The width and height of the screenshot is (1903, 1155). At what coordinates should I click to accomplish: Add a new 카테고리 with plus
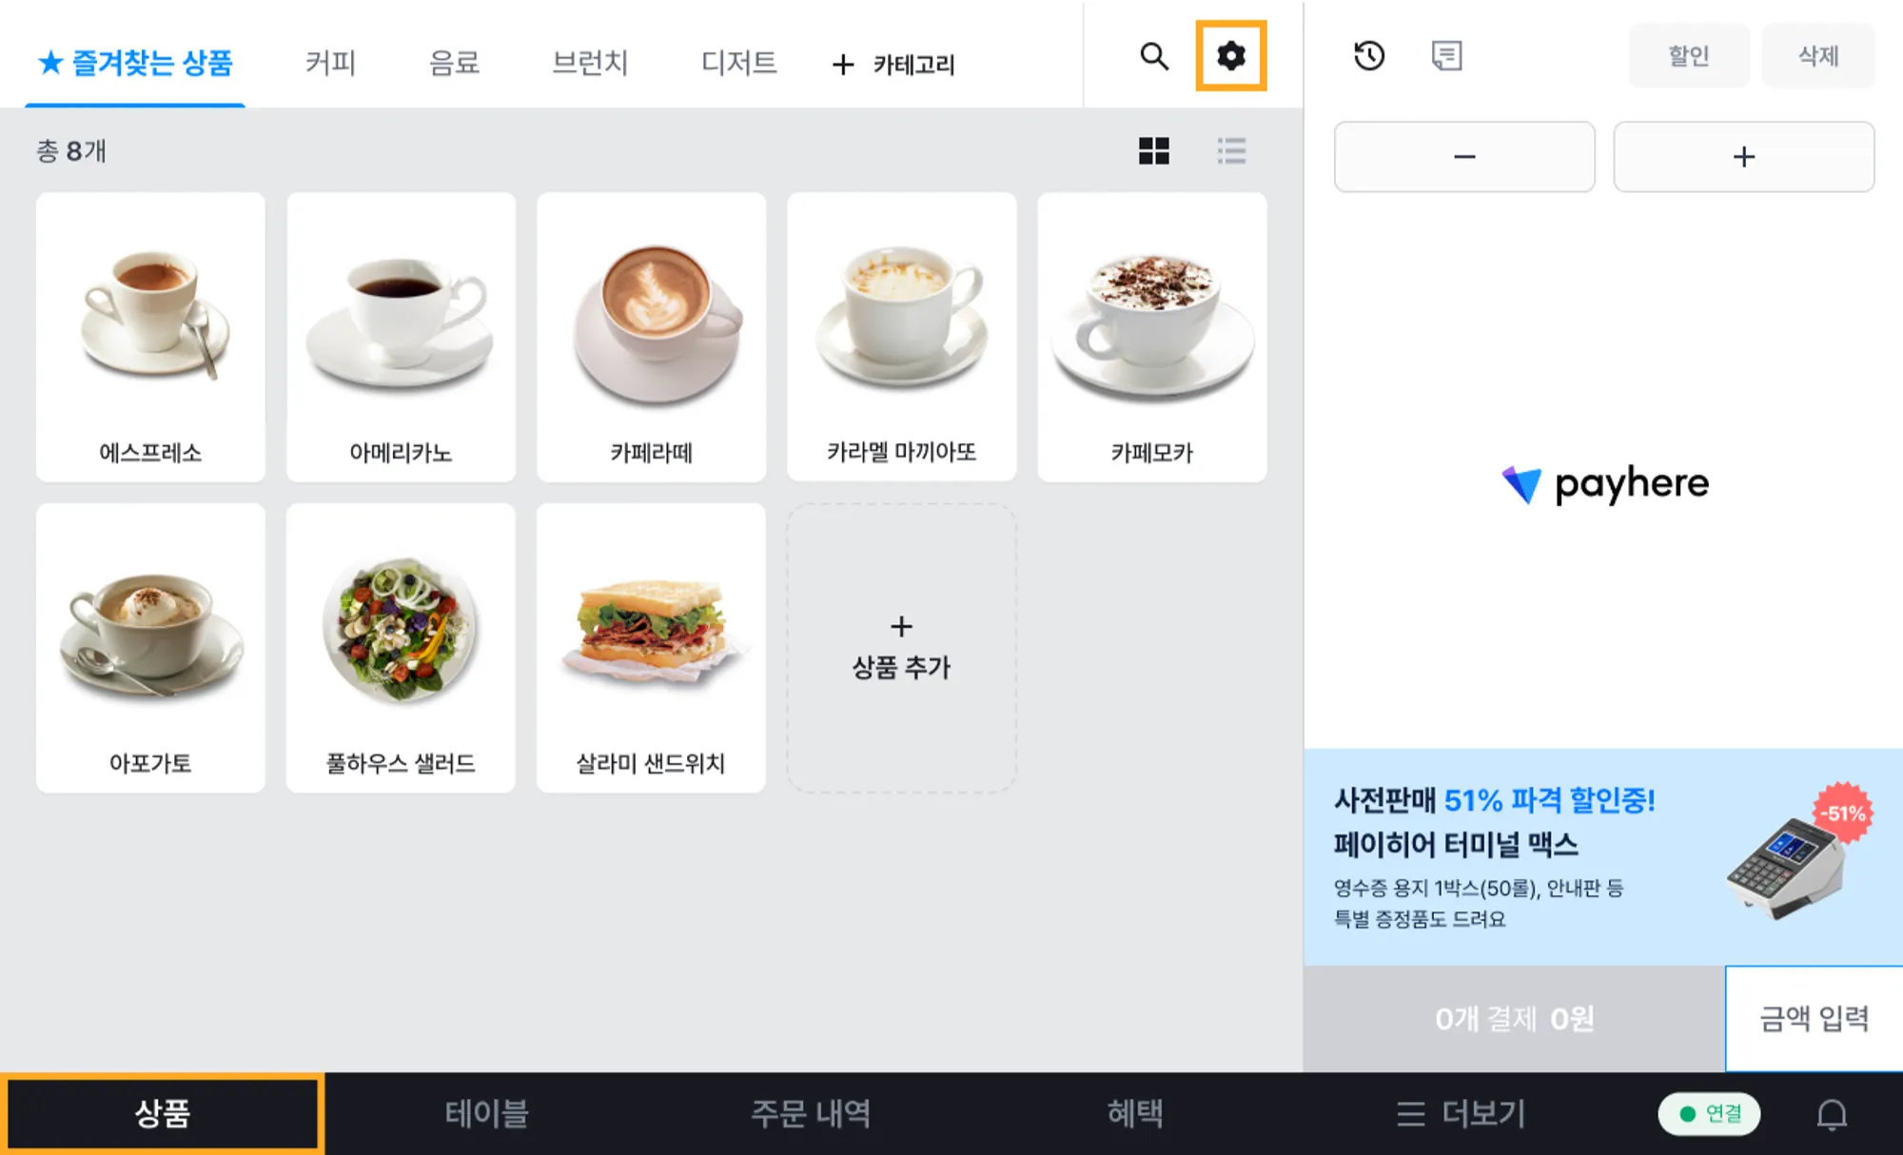coord(893,64)
